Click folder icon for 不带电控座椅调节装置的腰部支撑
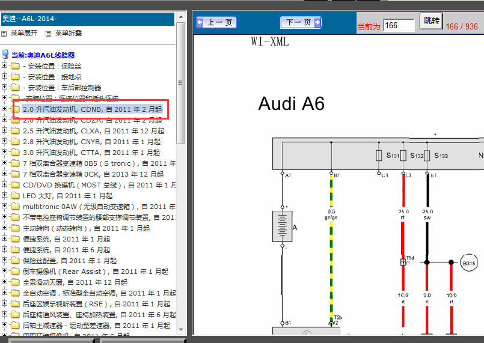 tap(15, 217)
